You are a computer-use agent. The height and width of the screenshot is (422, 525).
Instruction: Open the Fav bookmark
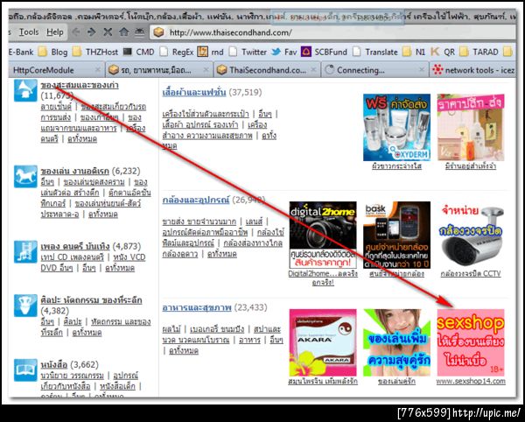pyautogui.click(x=284, y=52)
